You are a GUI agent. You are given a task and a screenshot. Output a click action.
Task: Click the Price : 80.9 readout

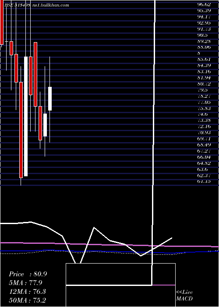[x=28, y=274]
